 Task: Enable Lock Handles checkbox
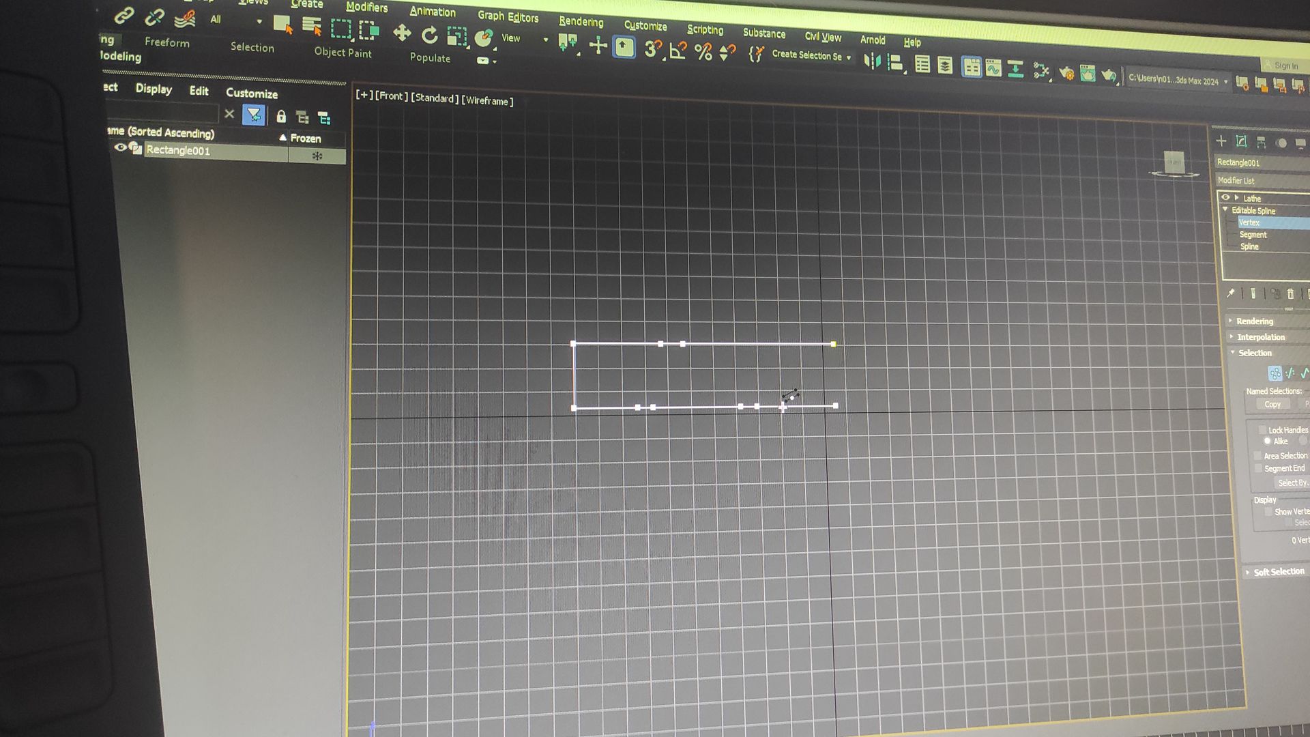point(1262,429)
